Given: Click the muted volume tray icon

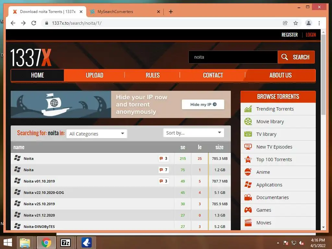Looking at the screenshot, I should [302, 243].
